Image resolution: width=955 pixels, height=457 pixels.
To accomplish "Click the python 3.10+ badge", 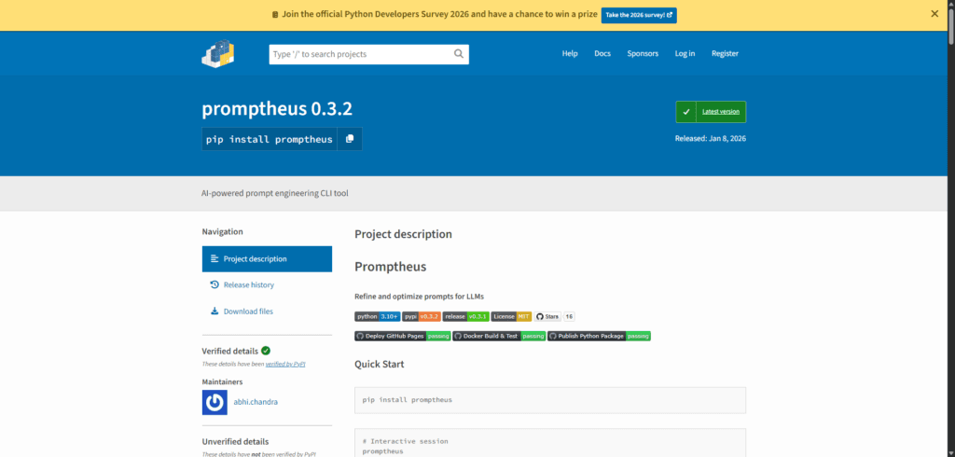I will (377, 317).
